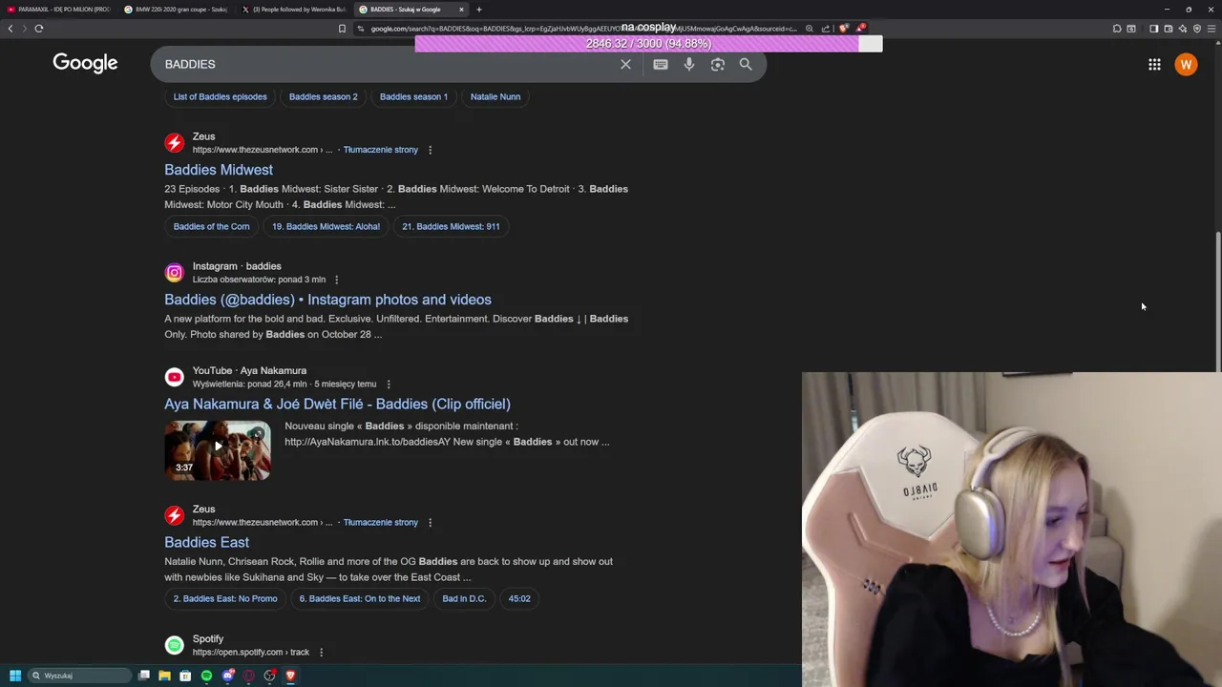Search by image with the Lens icon
1222x687 pixels.
point(717,64)
